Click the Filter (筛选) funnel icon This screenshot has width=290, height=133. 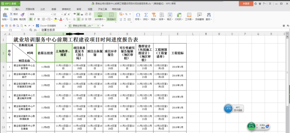tap(154, 15)
